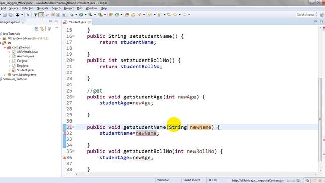The width and height of the screenshot is (325, 183).
Task: Click the New Java Package icon
Action: pyautogui.click(x=111, y=15)
